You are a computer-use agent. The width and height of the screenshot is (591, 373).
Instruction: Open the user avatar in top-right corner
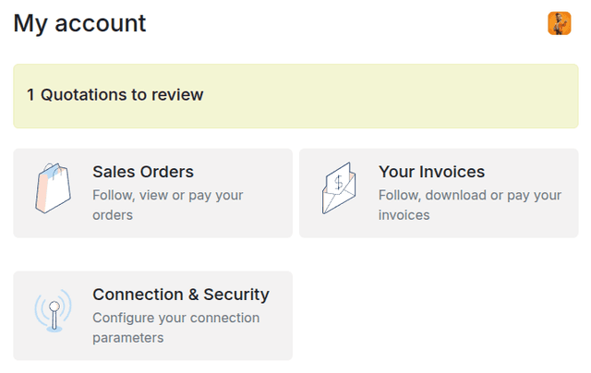tap(559, 23)
